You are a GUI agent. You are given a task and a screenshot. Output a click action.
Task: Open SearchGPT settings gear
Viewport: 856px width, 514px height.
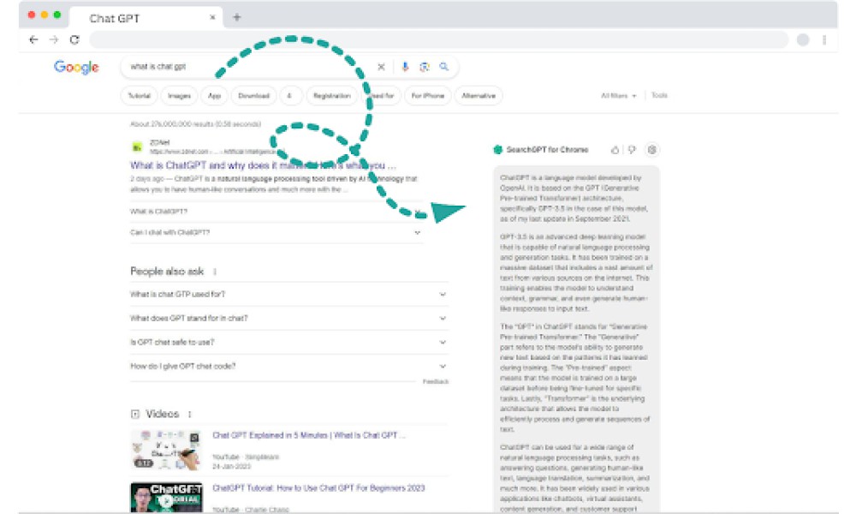click(x=651, y=150)
